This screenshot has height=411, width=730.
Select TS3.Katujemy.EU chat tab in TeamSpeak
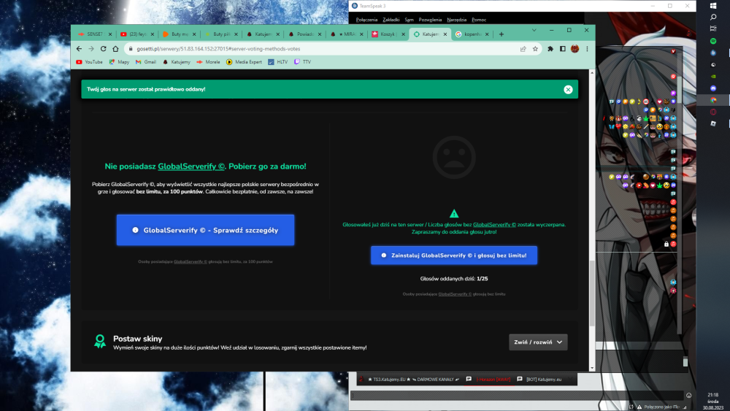[x=410, y=380]
